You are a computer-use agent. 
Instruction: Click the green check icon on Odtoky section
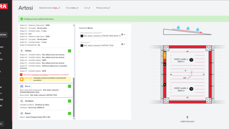(x=70, y=51)
